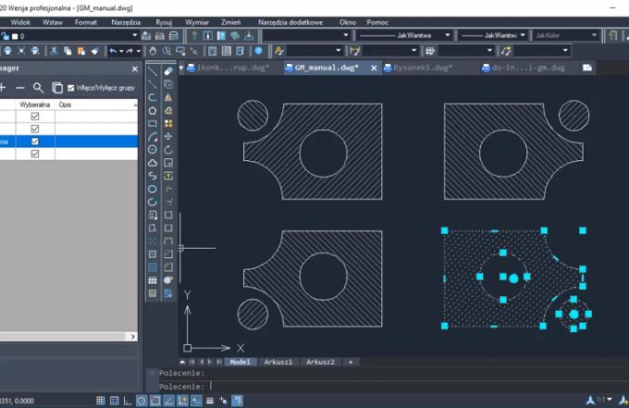The height and width of the screenshot is (408, 629).
Task: Select the Arc draw tool
Action: click(153, 136)
